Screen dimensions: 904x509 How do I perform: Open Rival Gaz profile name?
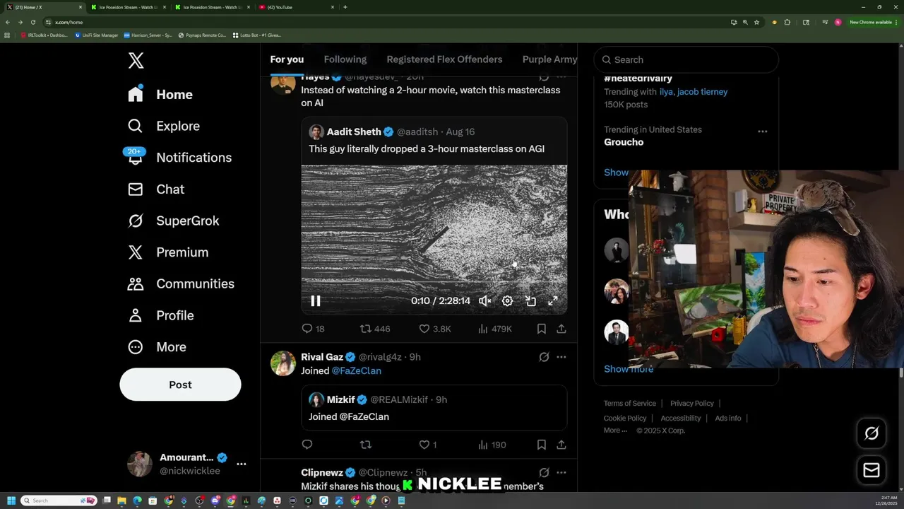coord(322,357)
